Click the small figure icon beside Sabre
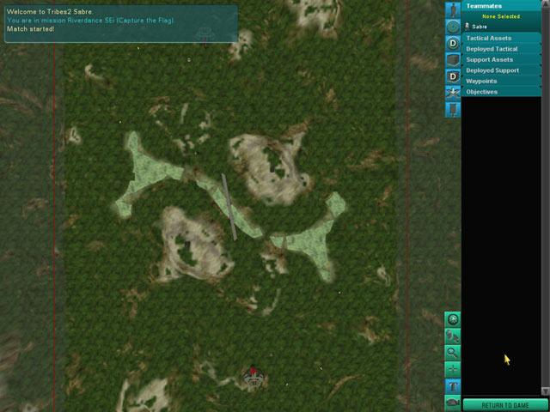Image resolution: width=550 pixels, height=412 pixels. click(x=467, y=26)
